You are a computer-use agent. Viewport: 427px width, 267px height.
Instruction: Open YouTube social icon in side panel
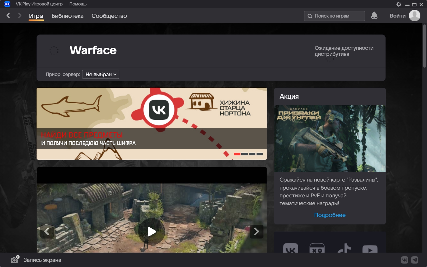[370, 249]
